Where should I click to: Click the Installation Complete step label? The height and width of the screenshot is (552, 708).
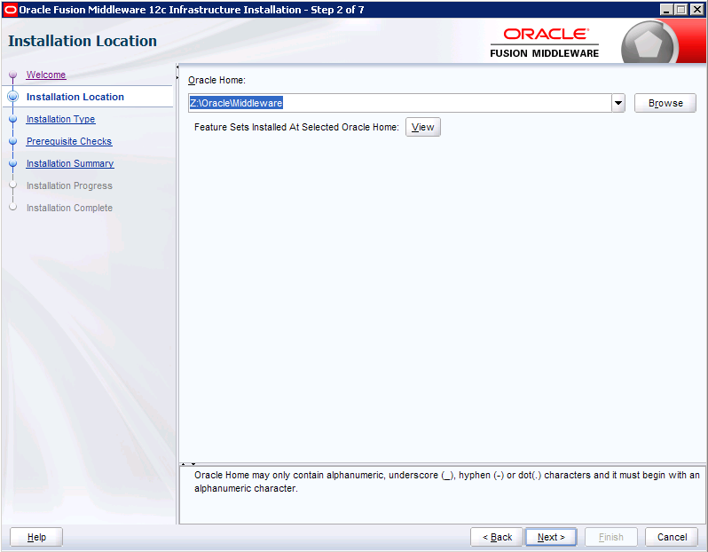coord(69,208)
